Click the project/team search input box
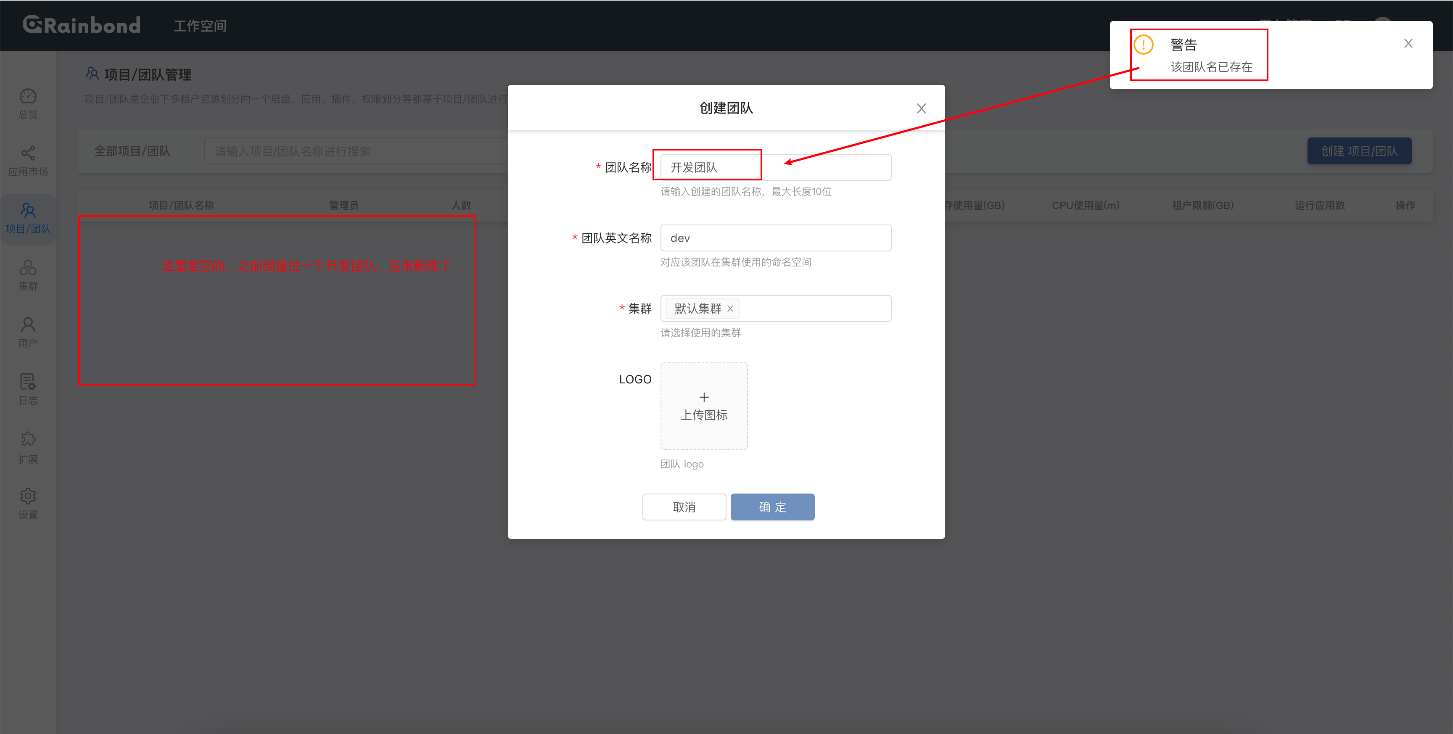This screenshot has height=734, width=1453. (357, 151)
